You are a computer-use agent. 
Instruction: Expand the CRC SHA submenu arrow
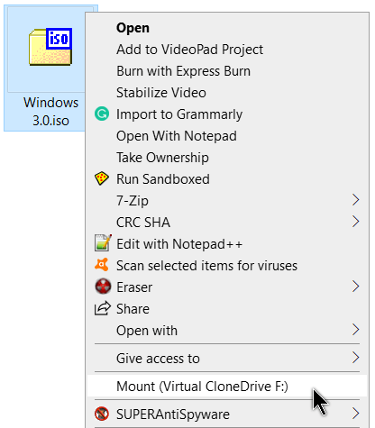tap(356, 222)
